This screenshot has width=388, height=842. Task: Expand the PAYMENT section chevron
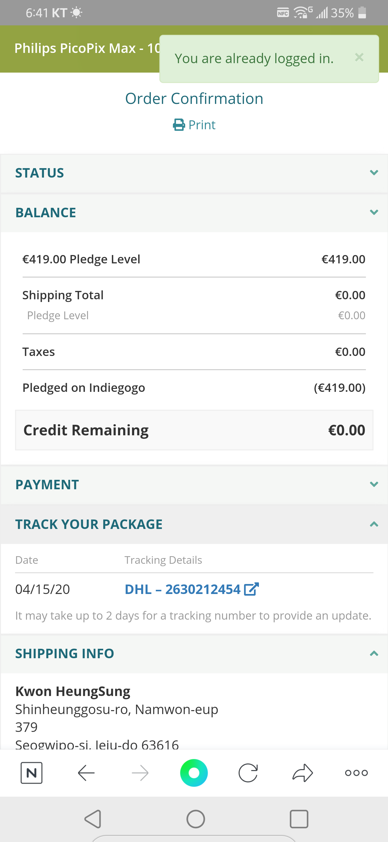[x=374, y=484]
